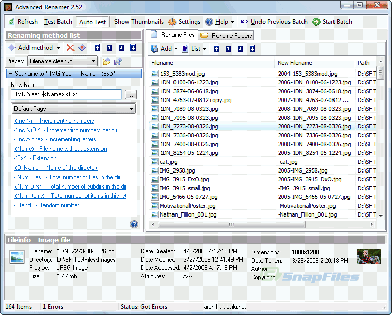Click the horizontal scrollbar thumb in file list
This screenshot has width=392, height=315.
pos(231,224)
